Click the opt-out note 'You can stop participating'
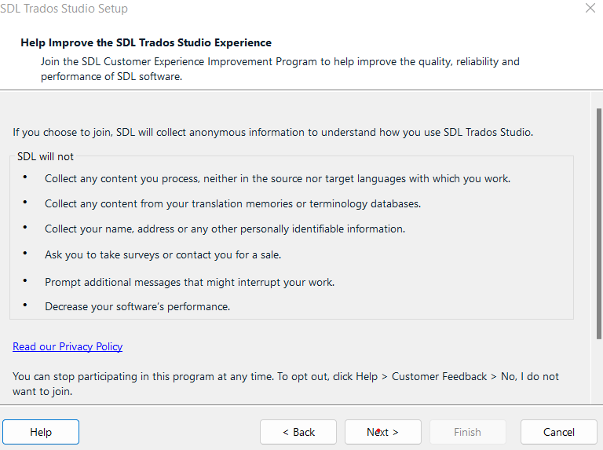Screen dimensions: 603x450 pyautogui.click(x=285, y=384)
